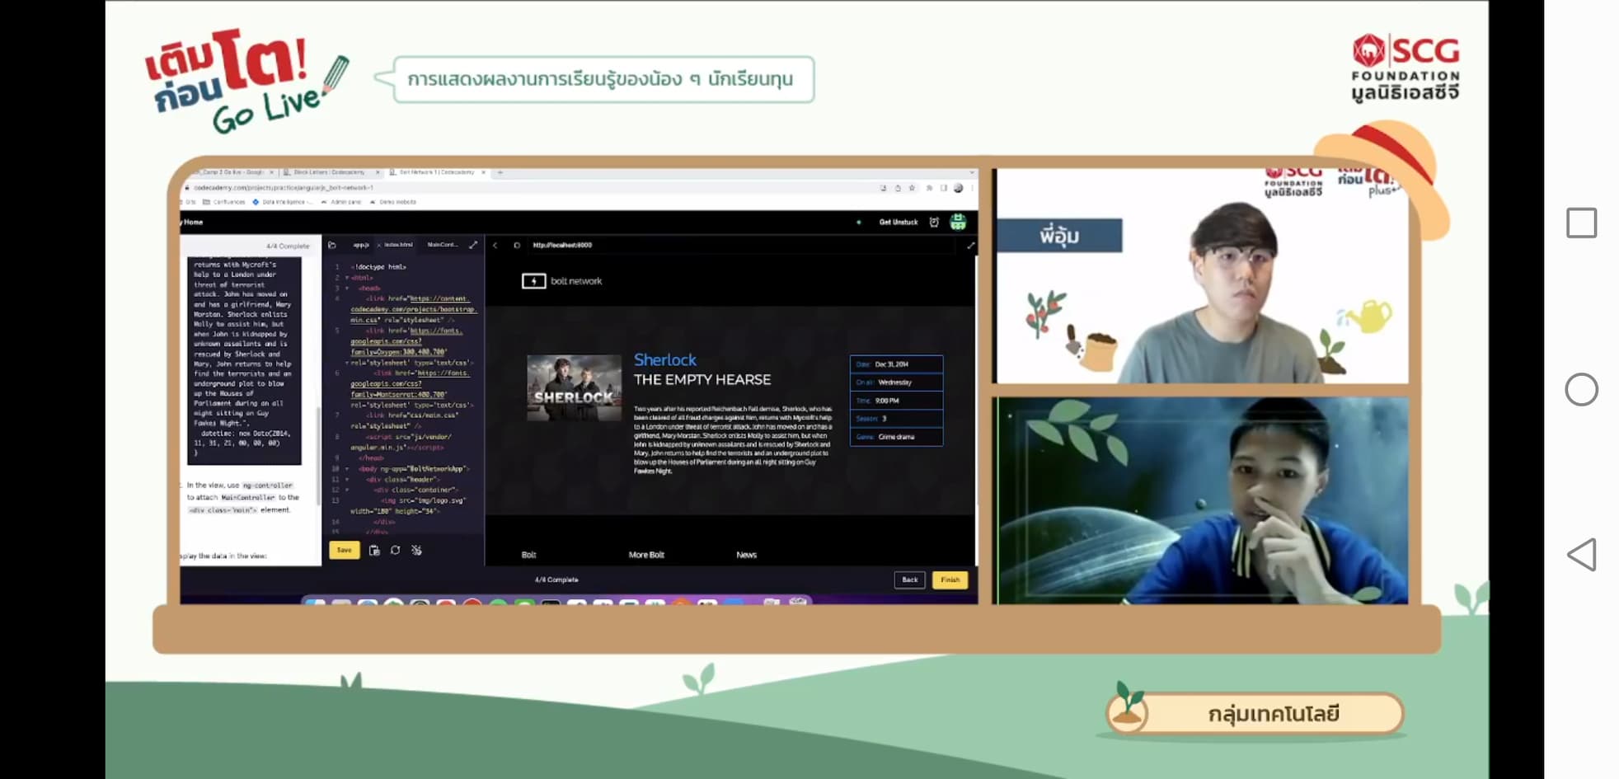Switch to the app.js file tab
The image size is (1619, 779).
pos(361,245)
